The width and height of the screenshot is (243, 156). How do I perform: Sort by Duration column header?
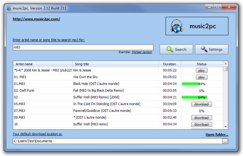tap(169, 64)
